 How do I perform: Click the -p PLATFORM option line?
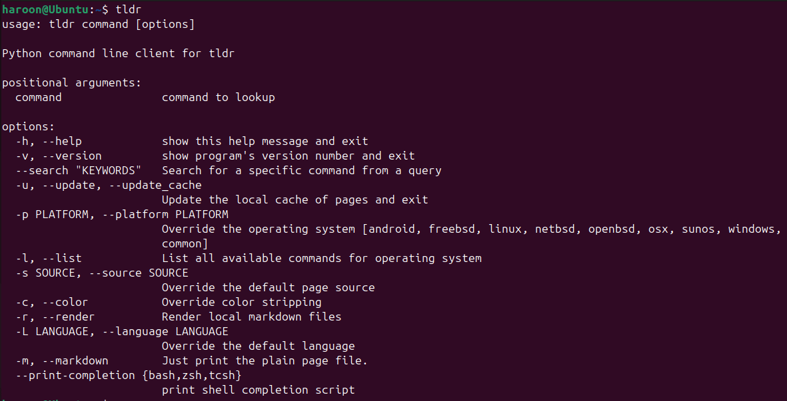pos(122,214)
